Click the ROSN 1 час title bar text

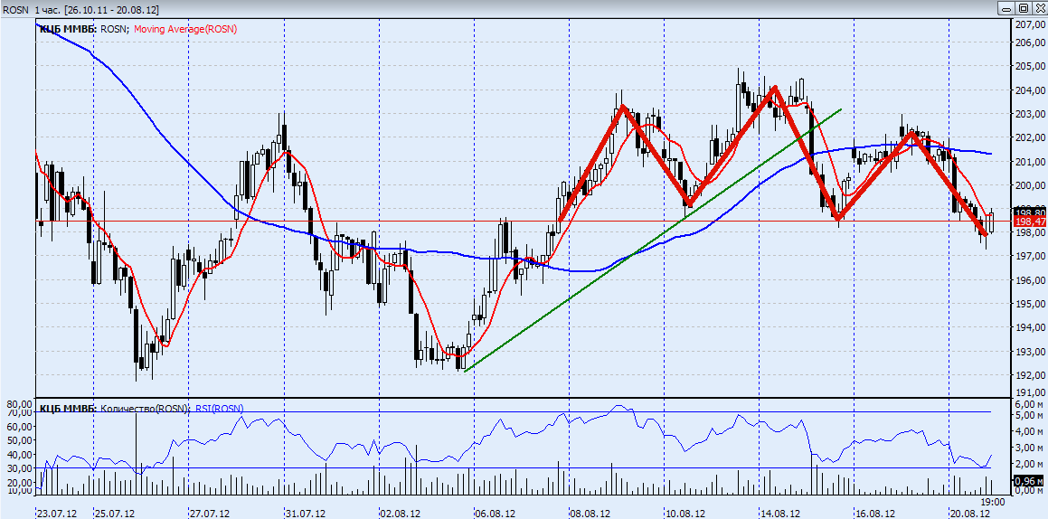(80, 8)
